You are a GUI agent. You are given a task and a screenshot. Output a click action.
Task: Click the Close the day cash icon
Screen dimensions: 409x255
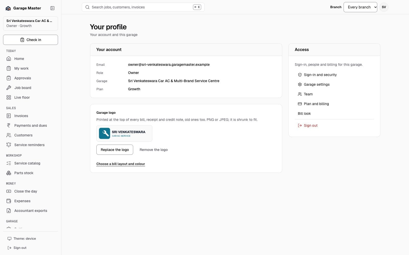click(x=9, y=191)
